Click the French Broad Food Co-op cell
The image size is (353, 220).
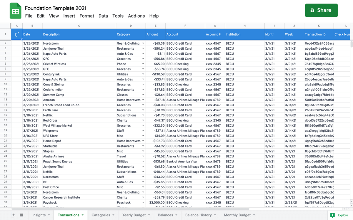(79, 105)
